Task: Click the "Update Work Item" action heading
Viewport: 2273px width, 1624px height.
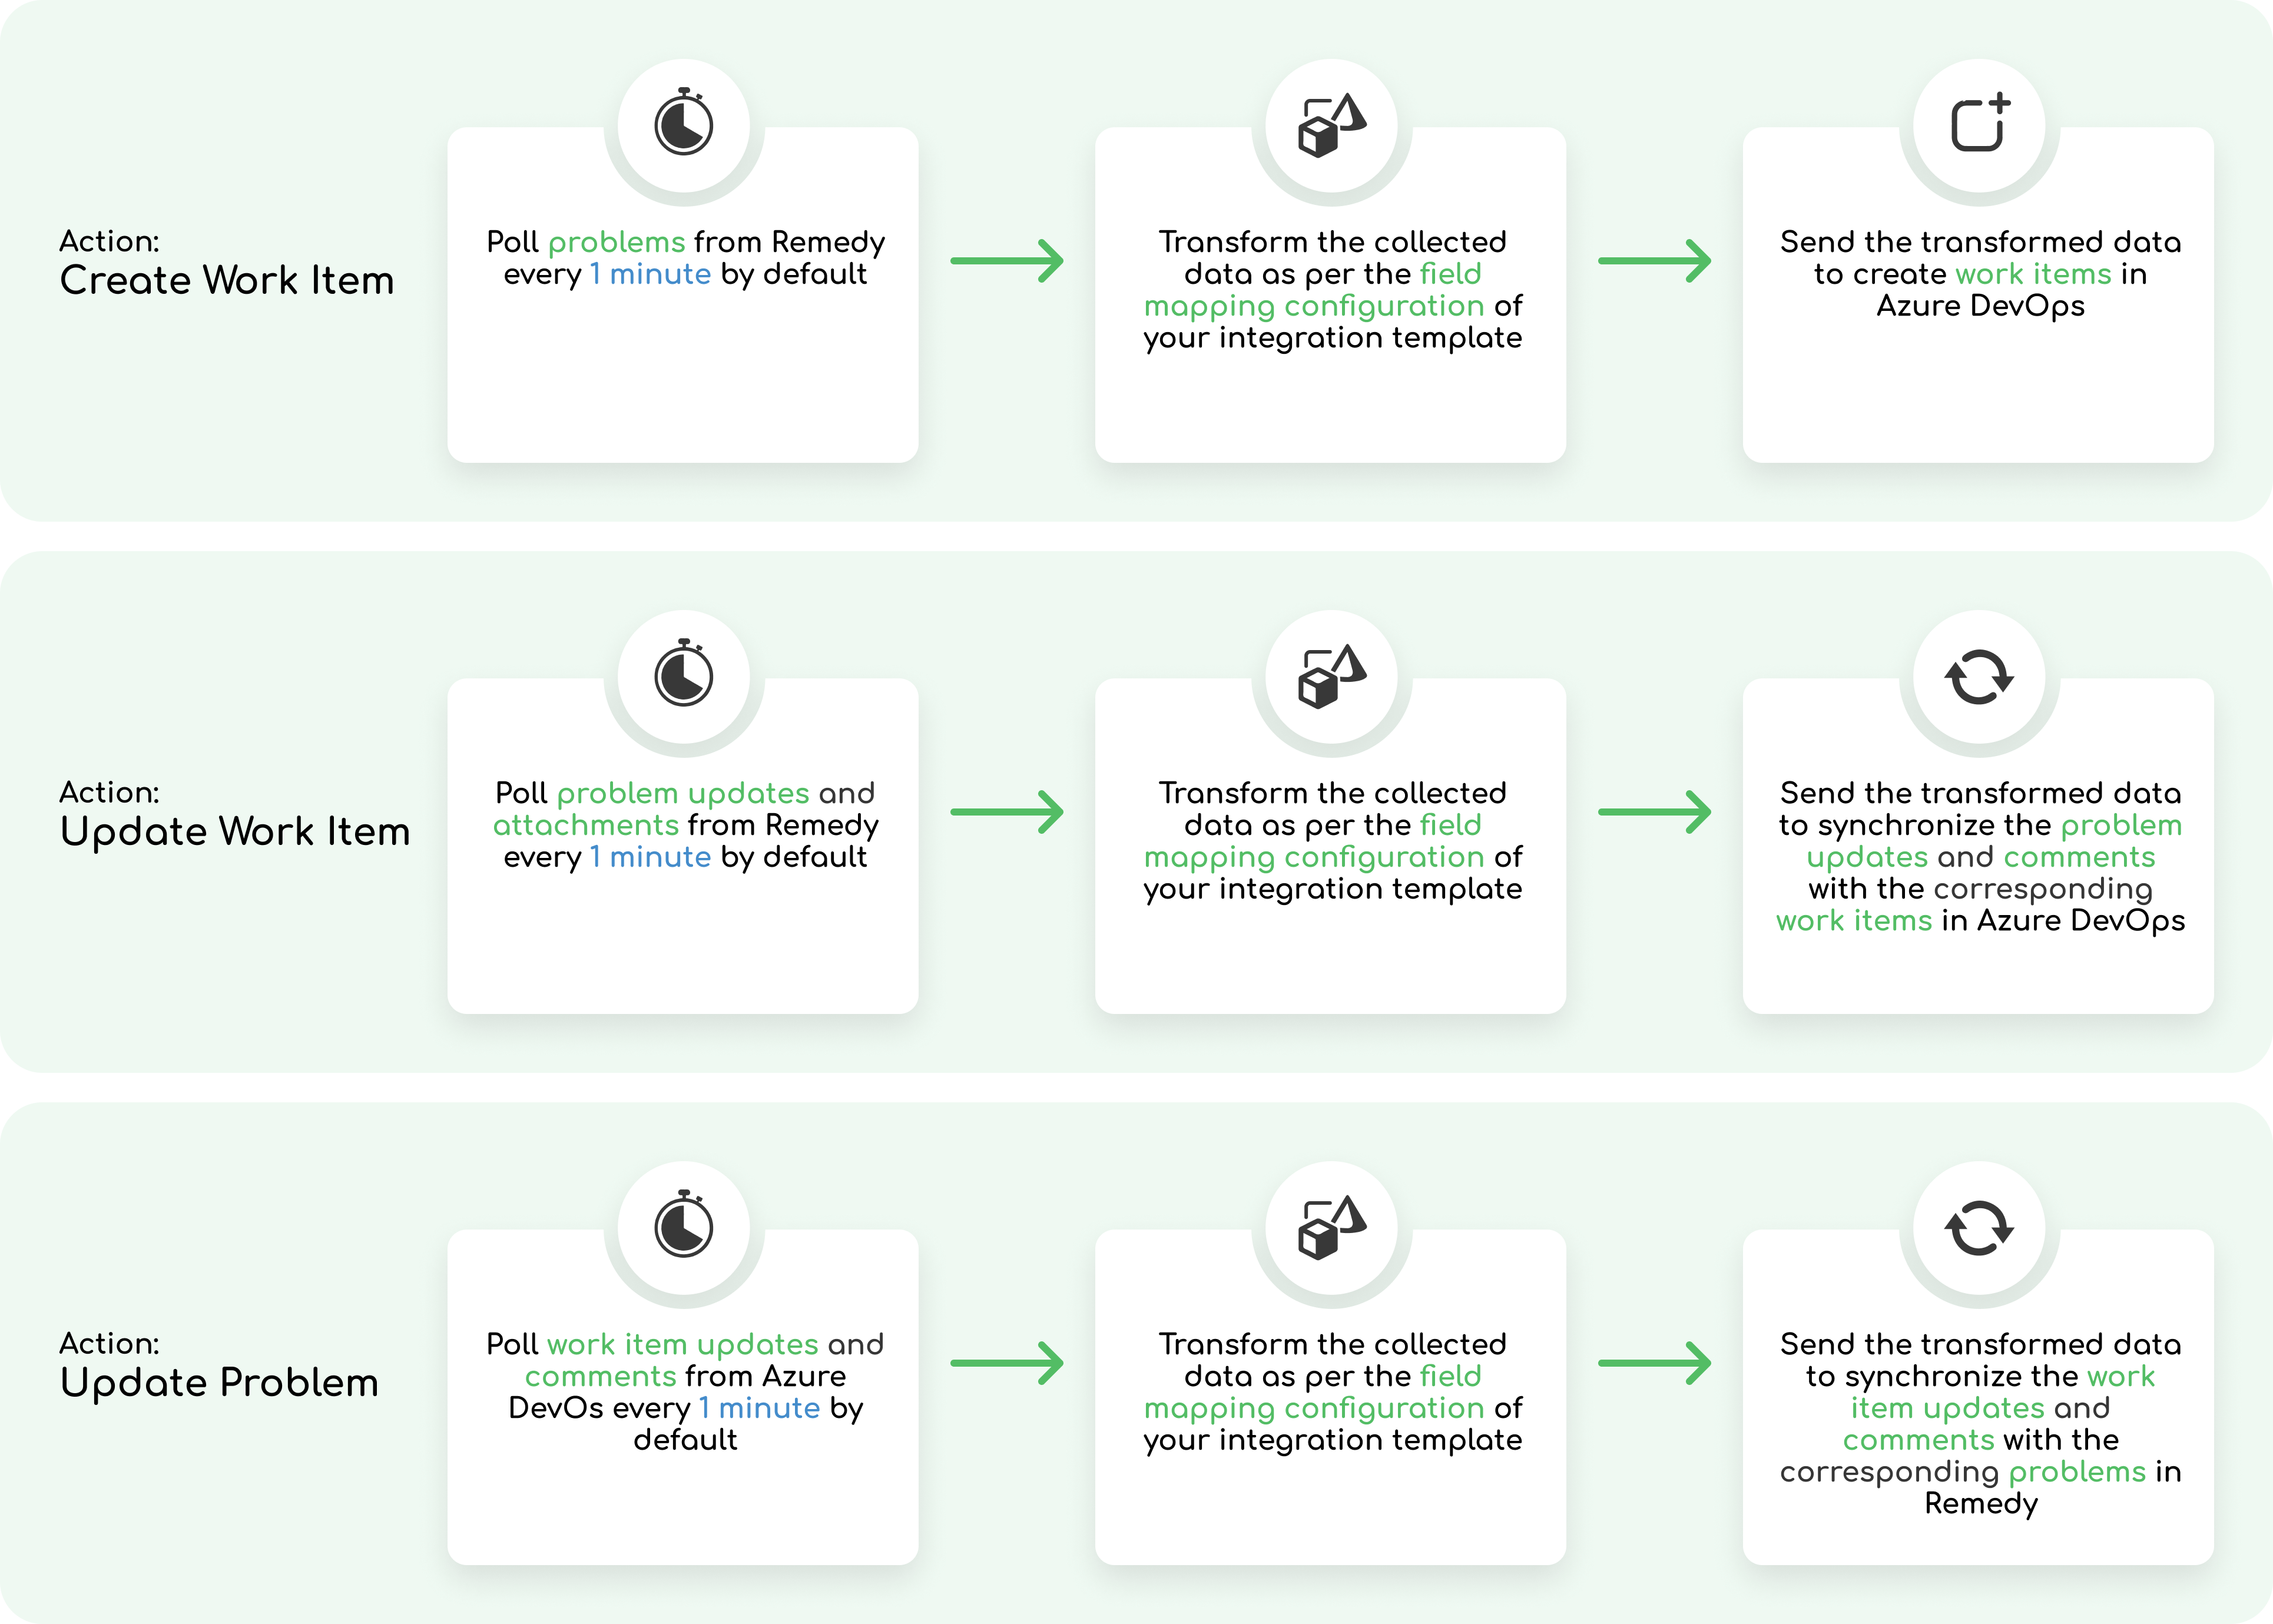Action: click(235, 832)
